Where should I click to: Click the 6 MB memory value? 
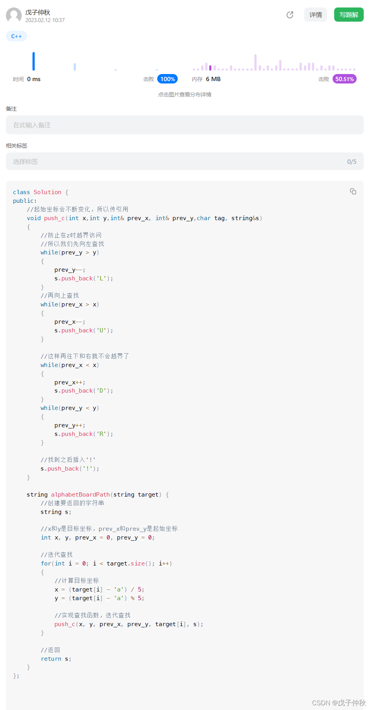coord(213,79)
